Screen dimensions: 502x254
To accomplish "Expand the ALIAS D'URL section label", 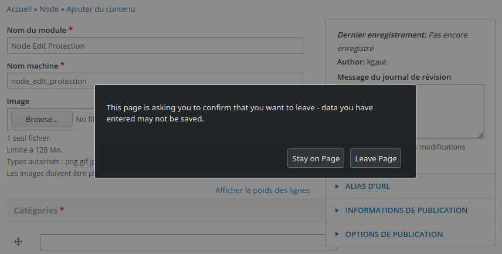I will tap(367, 187).
